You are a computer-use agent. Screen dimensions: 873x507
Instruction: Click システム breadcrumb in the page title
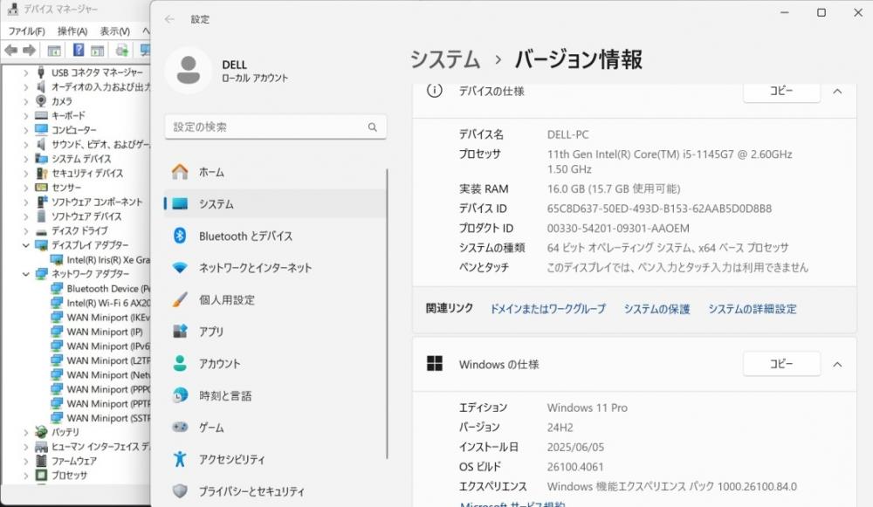coord(445,59)
